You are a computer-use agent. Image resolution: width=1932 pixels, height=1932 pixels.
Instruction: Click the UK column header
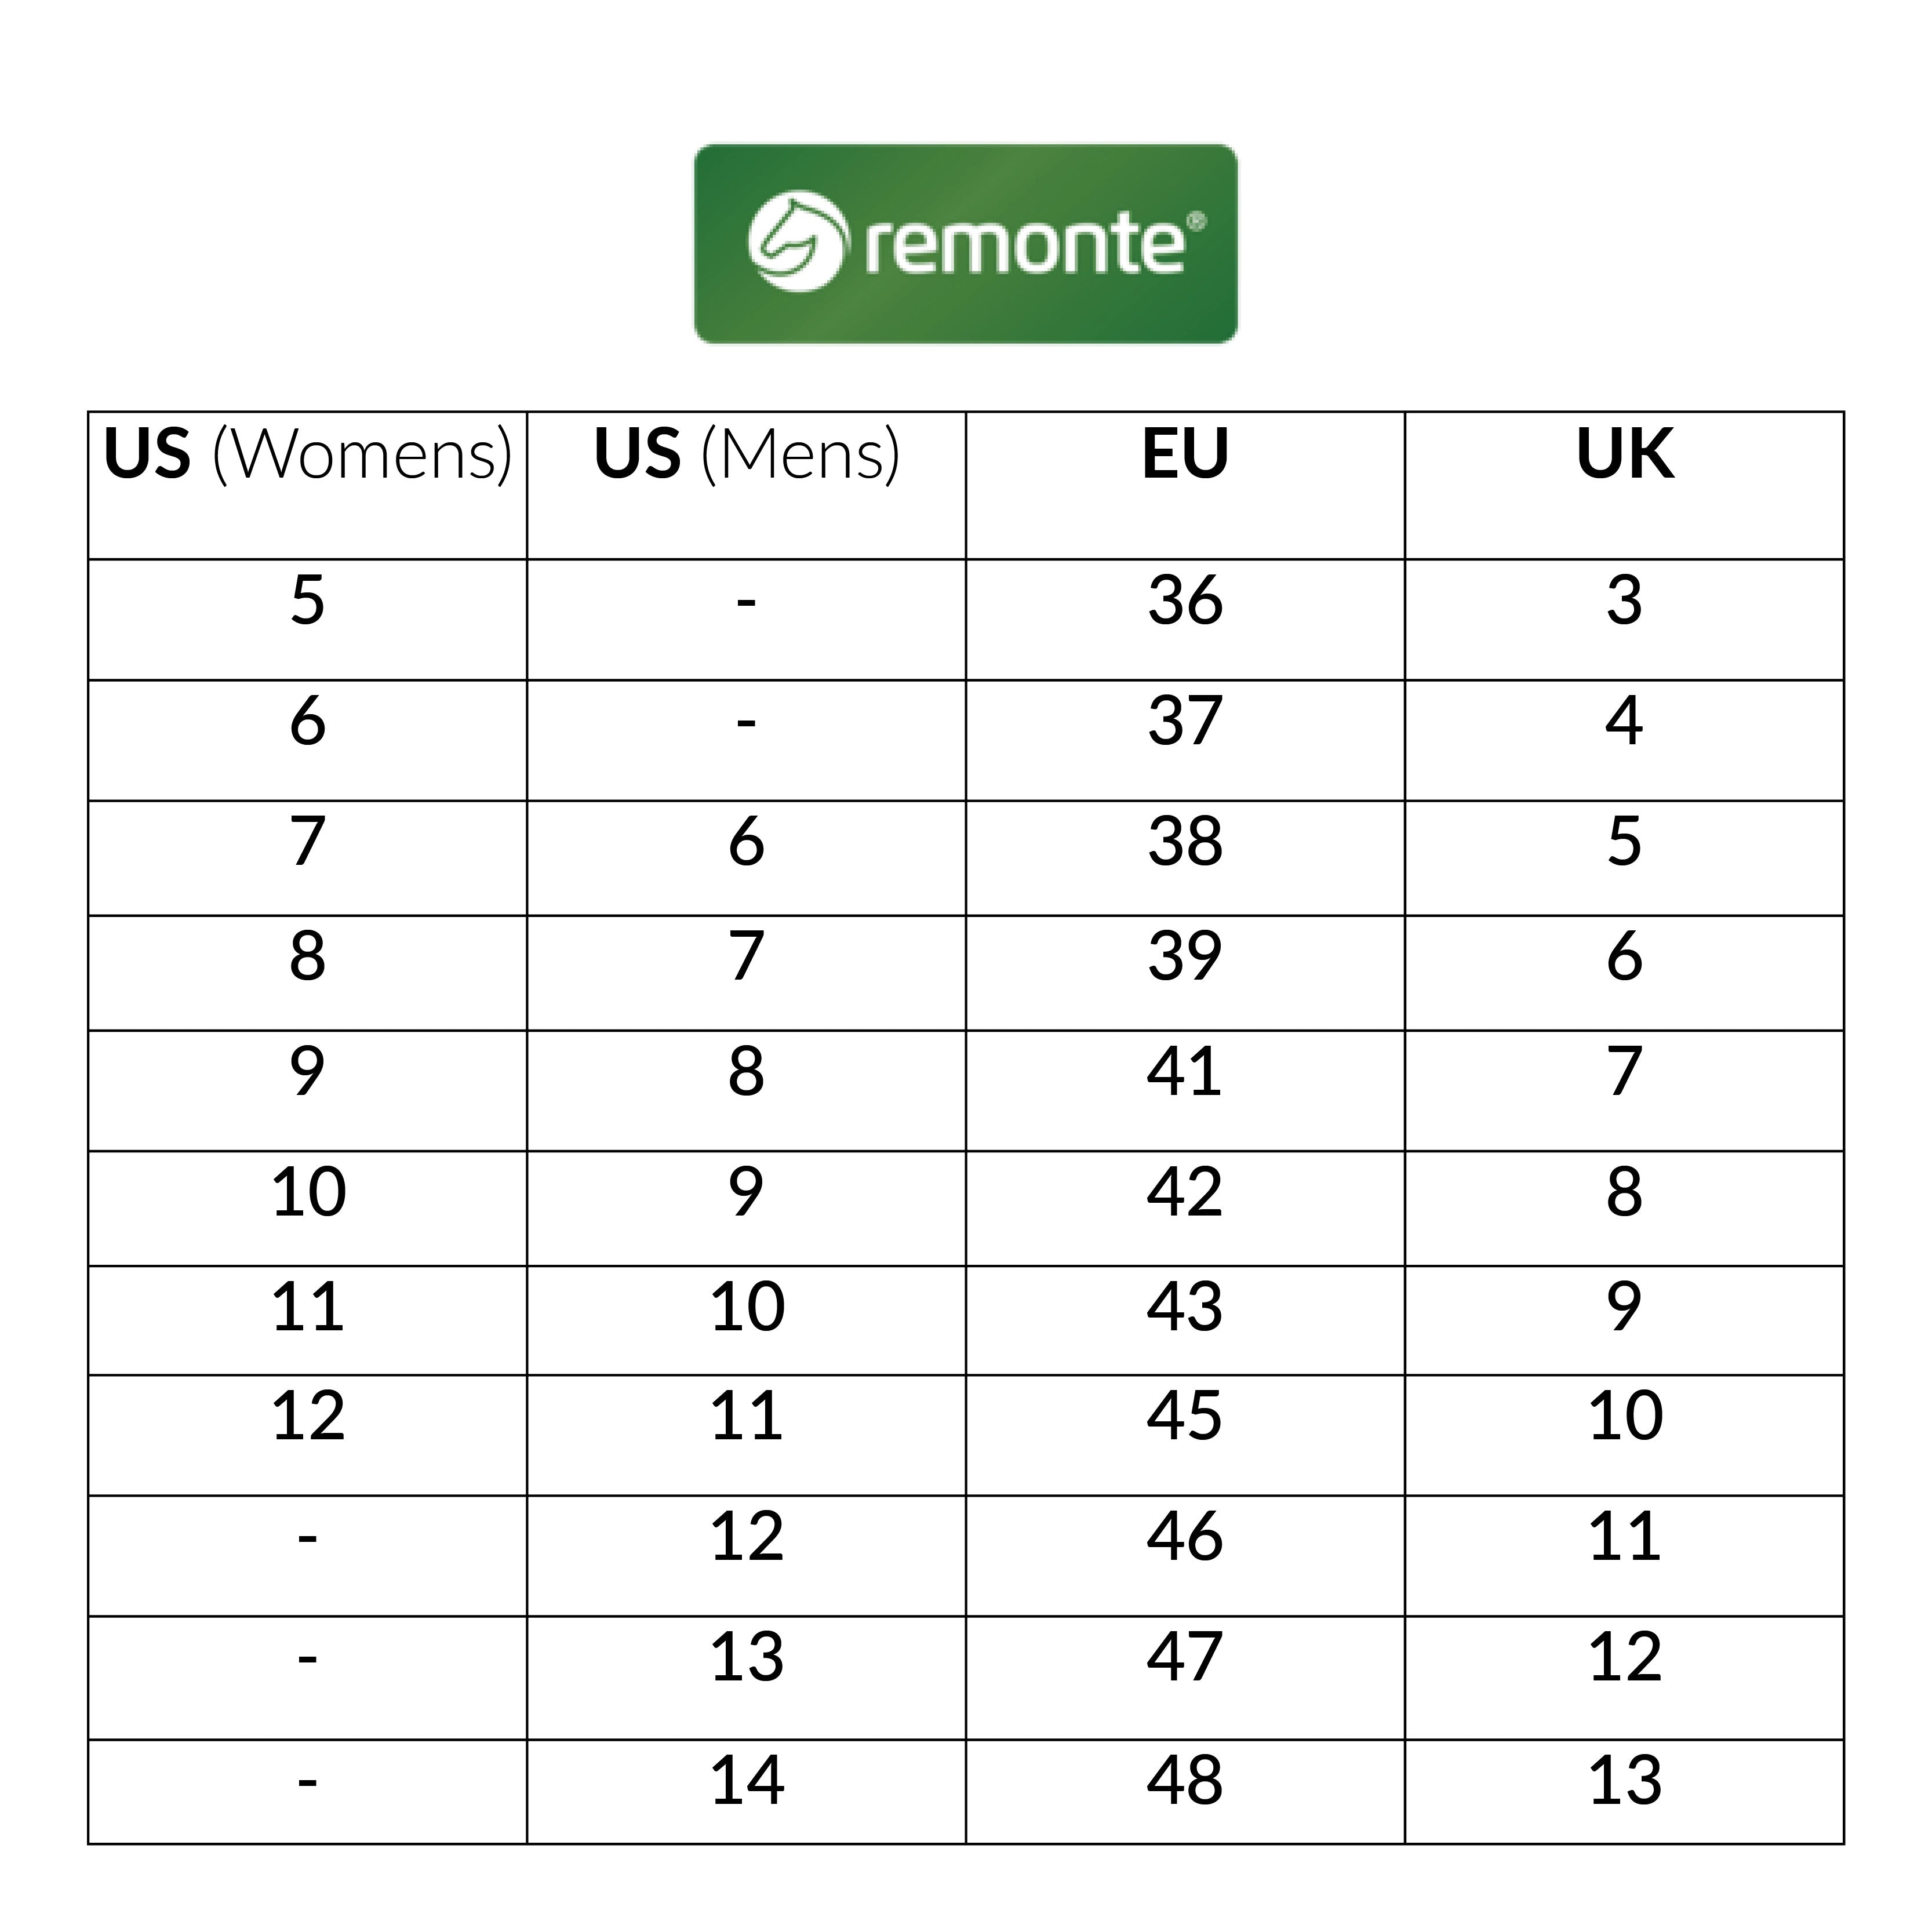coord(1624,455)
